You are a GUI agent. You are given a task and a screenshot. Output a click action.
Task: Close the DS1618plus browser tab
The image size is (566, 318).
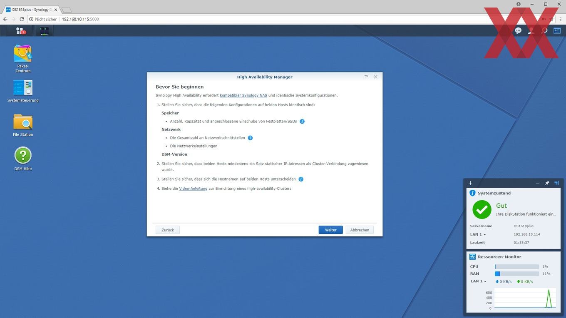pos(55,10)
